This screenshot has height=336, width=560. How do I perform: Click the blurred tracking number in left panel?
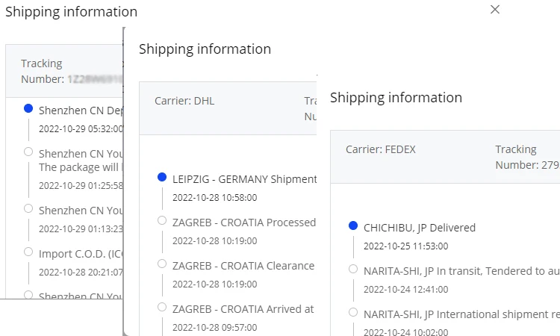pos(93,78)
